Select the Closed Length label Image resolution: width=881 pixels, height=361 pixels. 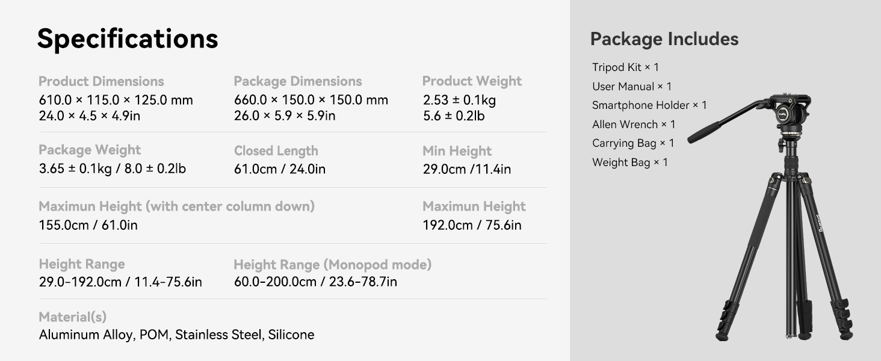[276, 150]
